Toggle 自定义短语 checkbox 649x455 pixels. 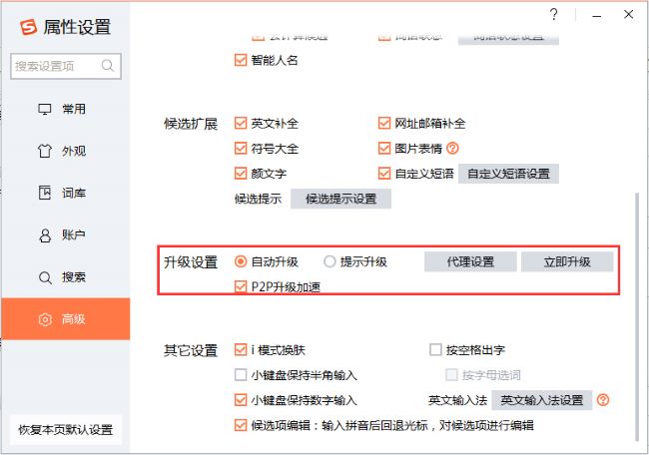(x=384, y=174)
